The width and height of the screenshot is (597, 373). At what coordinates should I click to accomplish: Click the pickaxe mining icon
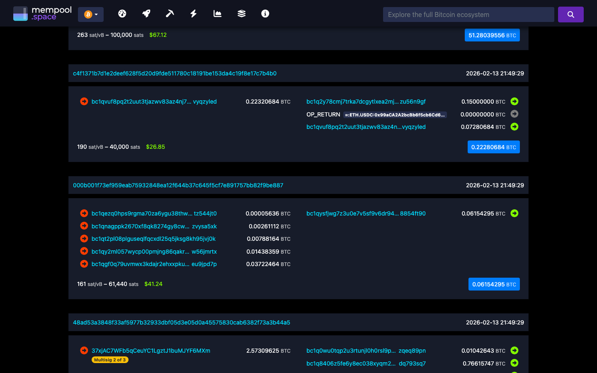coord(170,14)
